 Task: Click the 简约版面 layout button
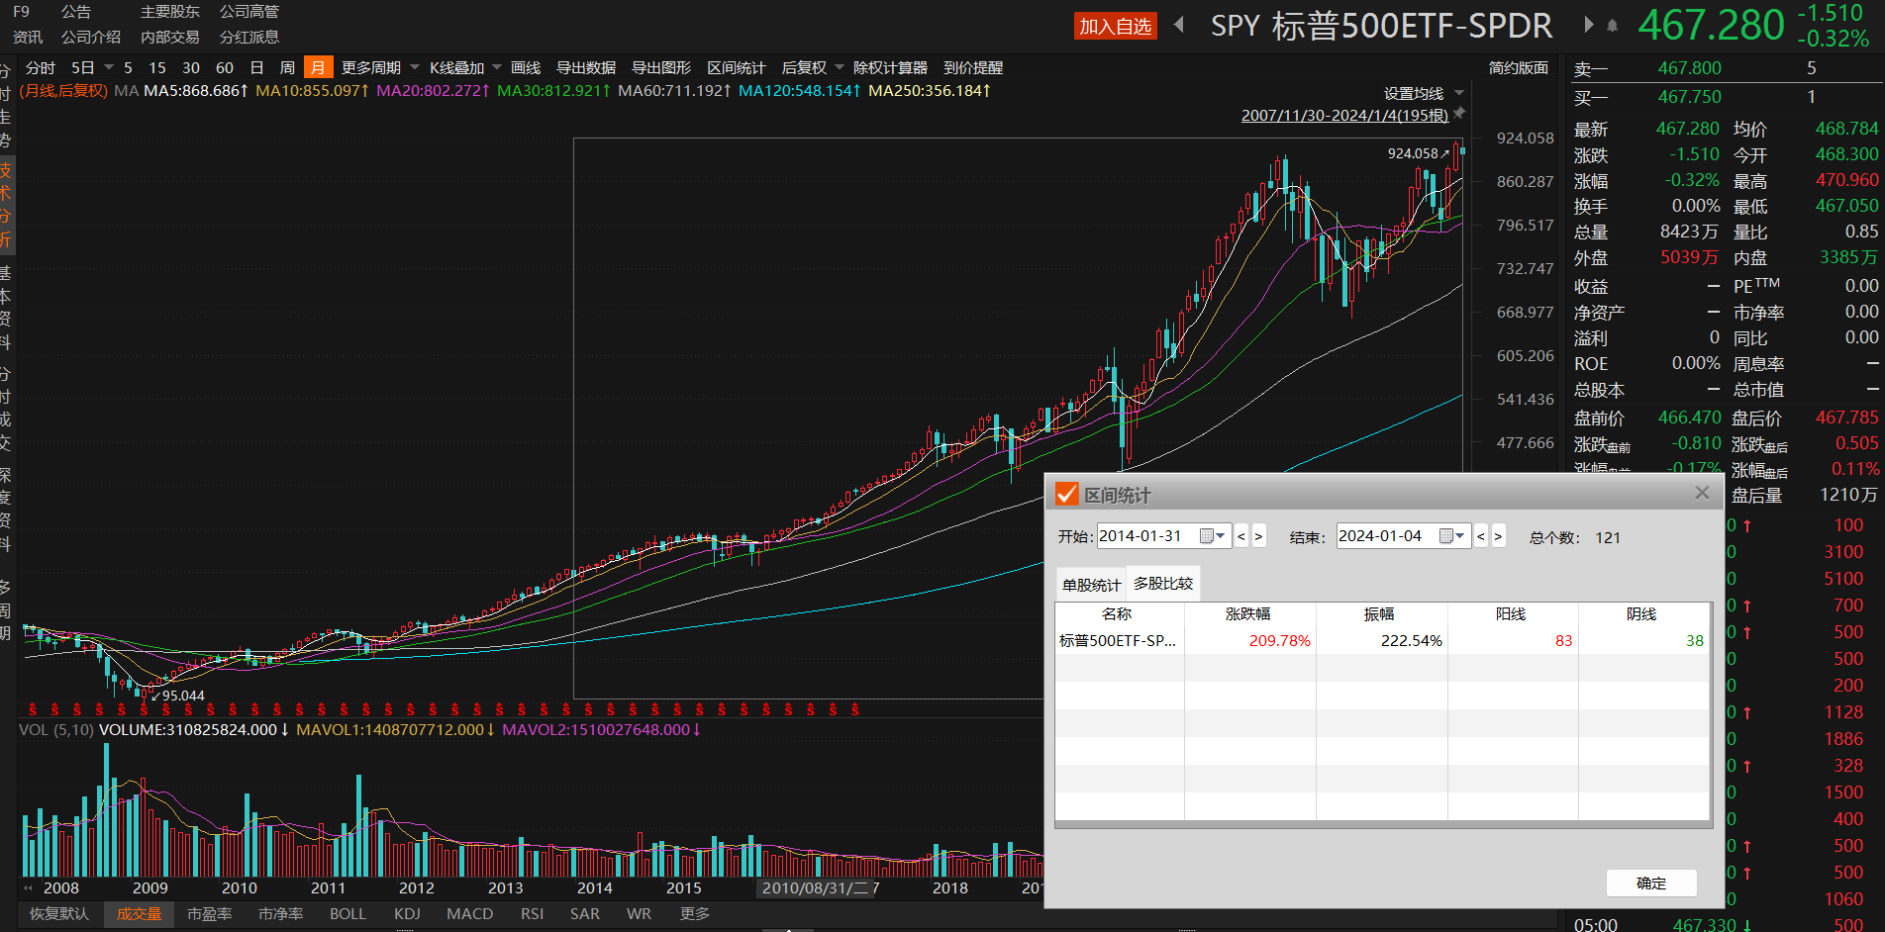tap(1519, 67)
